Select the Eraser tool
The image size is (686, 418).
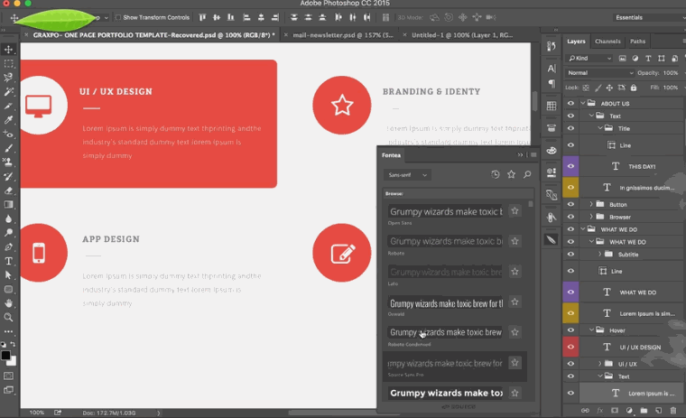(x=8, y=190)
